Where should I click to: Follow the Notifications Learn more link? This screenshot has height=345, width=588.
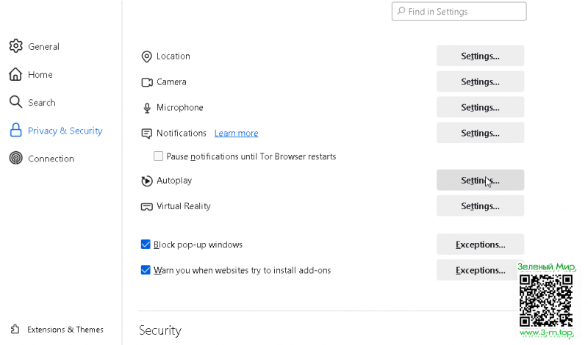[236, 133]
